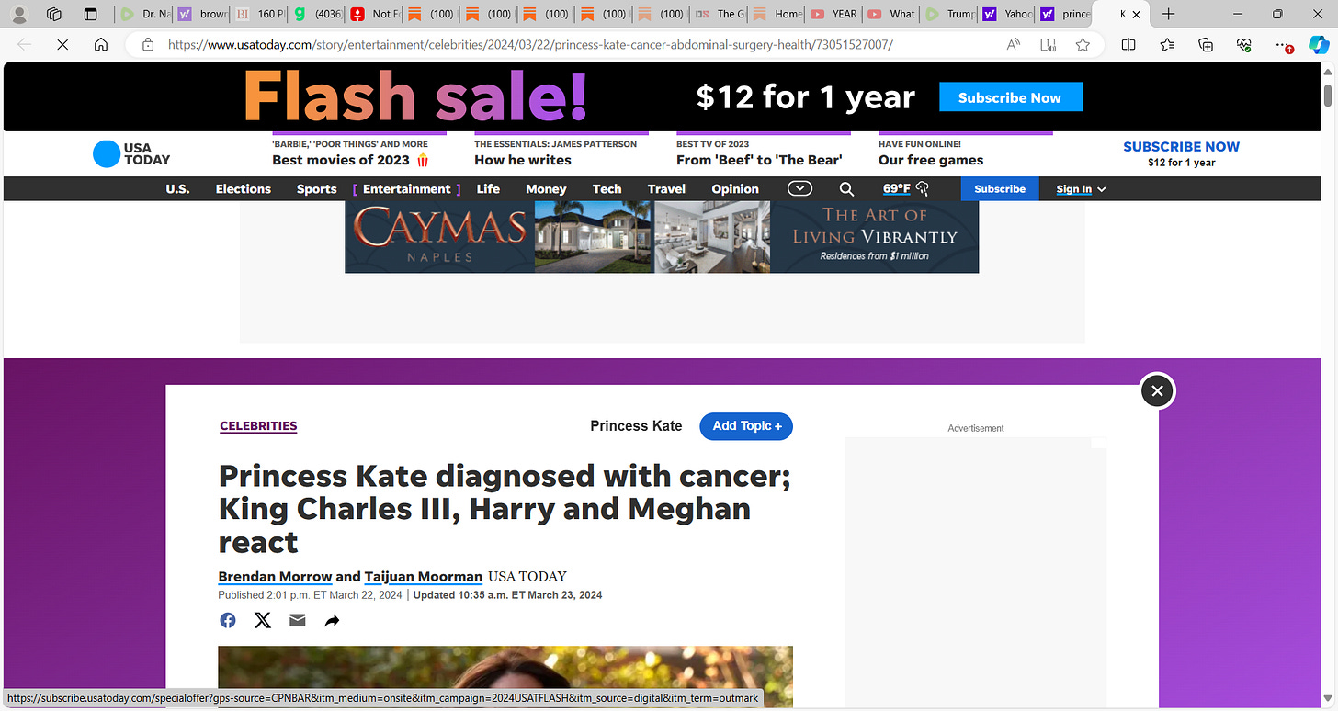Click the Caymas Naples advertisement banner

pyautogui.click(x=662, y=237)
